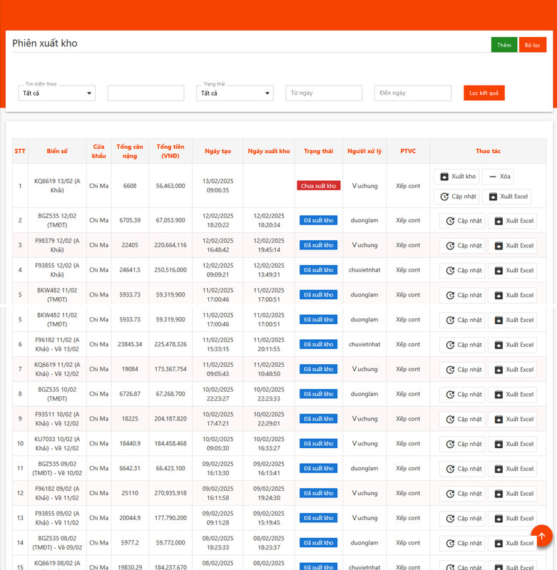Click handler duonglam on BGZ535 10/02 row
557x570 pixels.
click(364, 394)
